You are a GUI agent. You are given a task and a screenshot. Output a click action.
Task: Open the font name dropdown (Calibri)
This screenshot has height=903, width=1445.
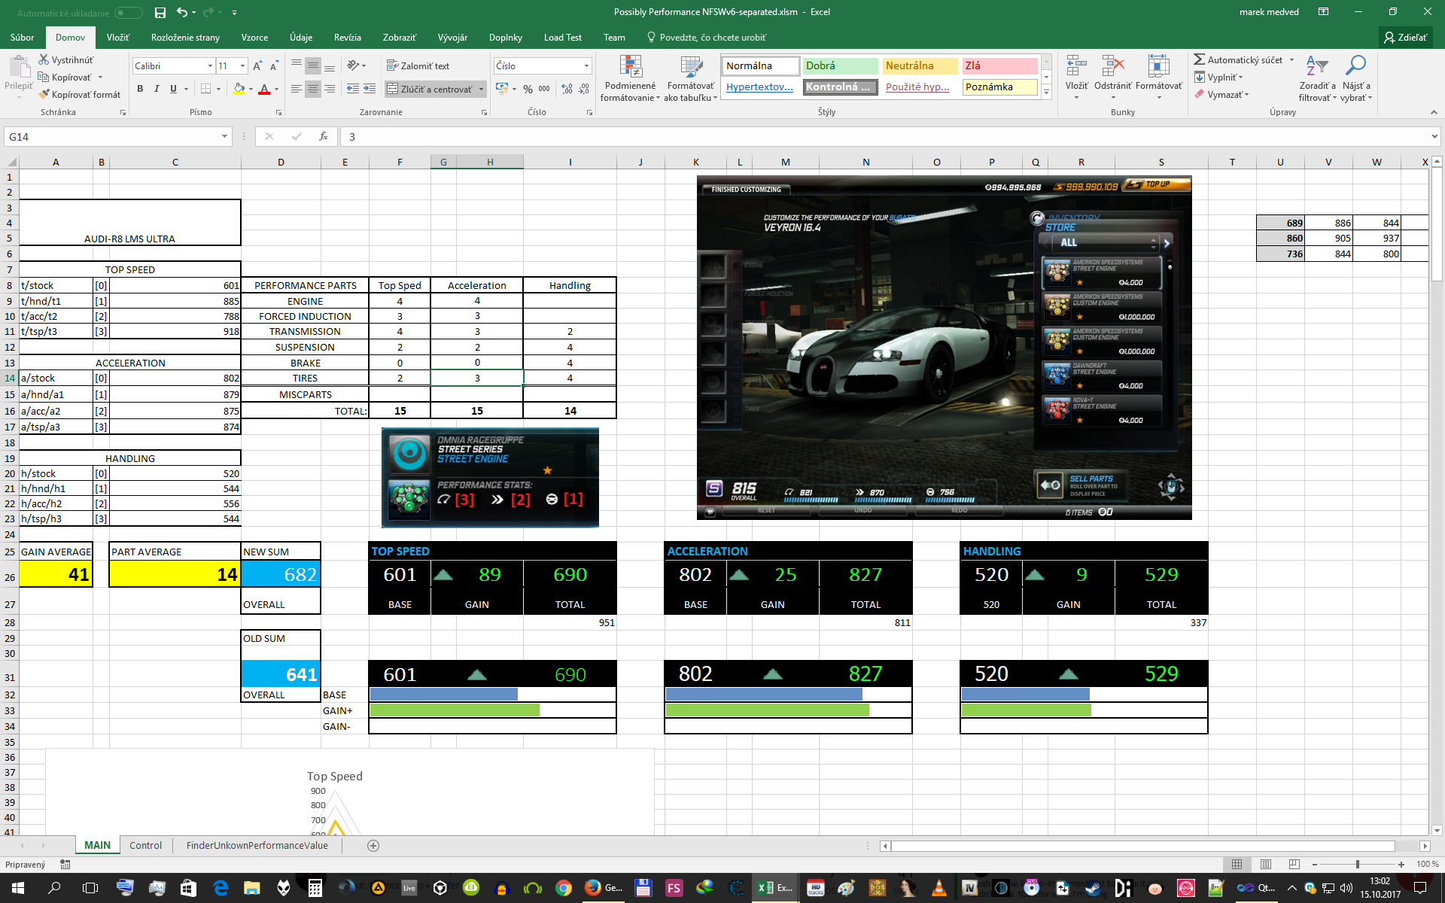pyautogui.click(x=210, y=66)
